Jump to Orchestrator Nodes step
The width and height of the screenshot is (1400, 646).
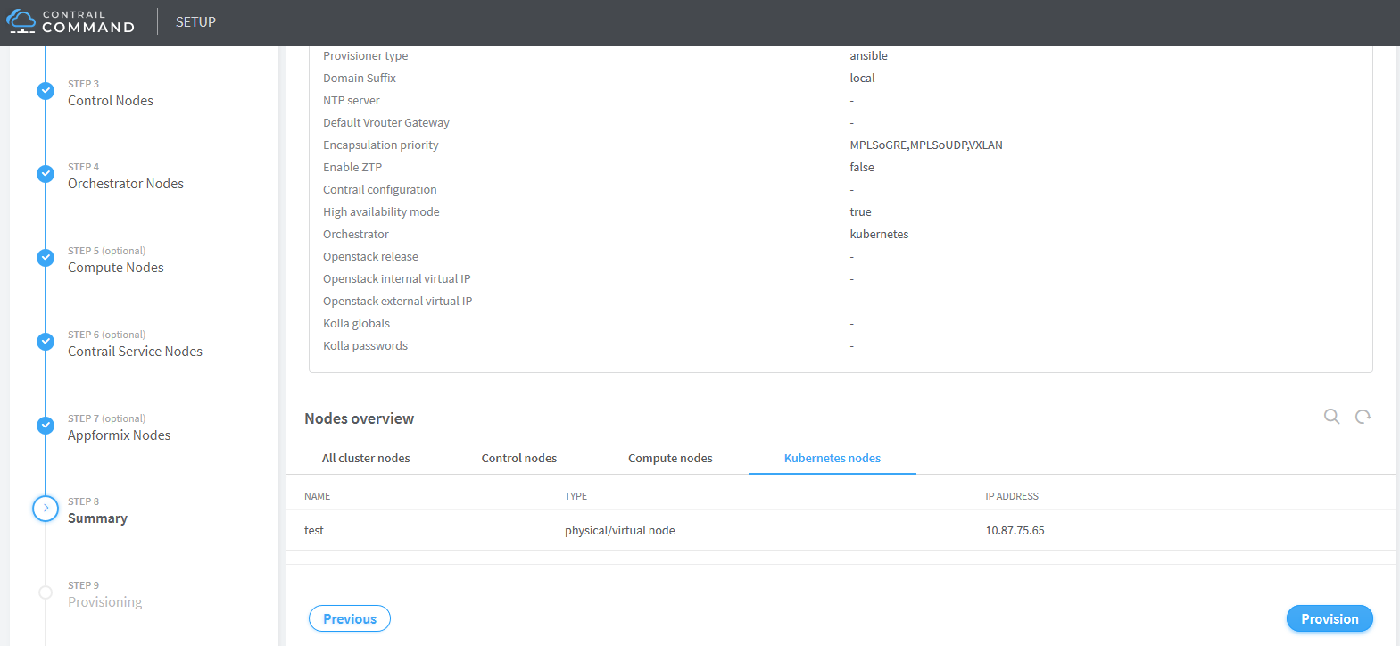point(126,184)
